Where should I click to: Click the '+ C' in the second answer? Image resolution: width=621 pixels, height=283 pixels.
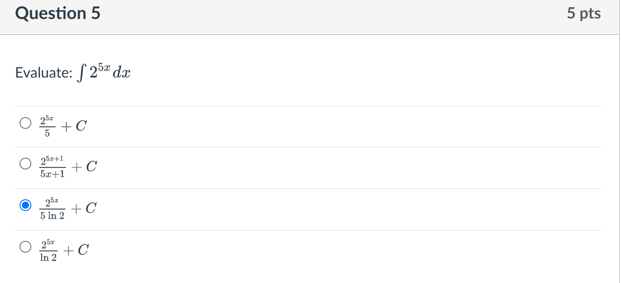(84, 167)
